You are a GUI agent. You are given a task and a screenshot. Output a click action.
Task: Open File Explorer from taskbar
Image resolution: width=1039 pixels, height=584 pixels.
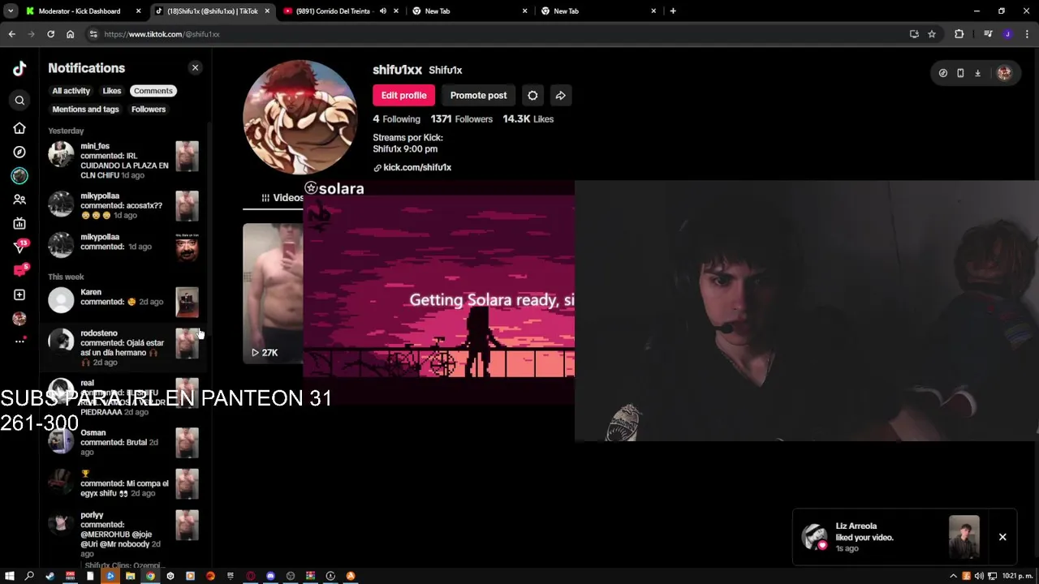tap(130, 576)
